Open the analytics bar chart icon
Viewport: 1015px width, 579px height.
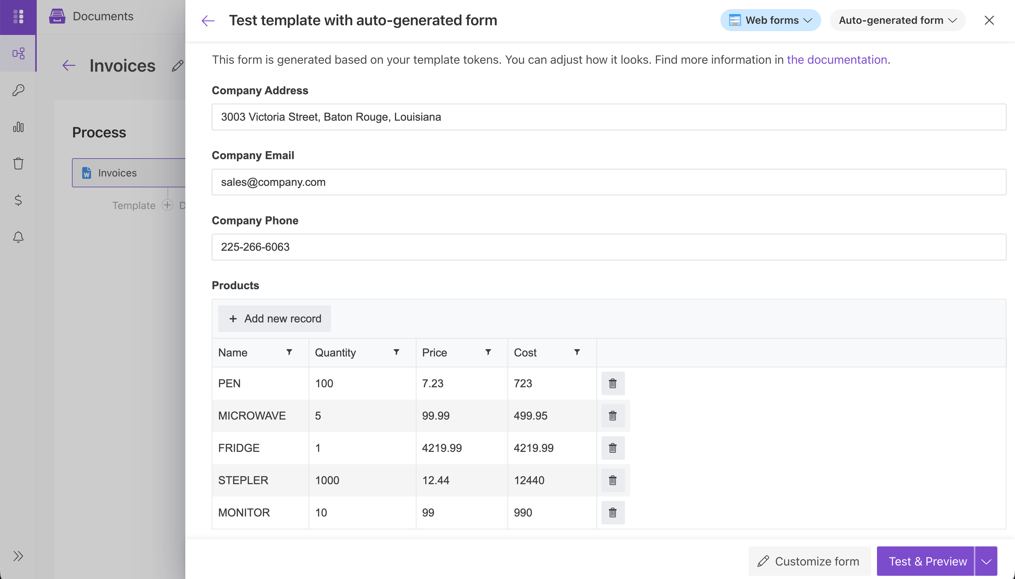pyautogui.click(x=18, y=127)
